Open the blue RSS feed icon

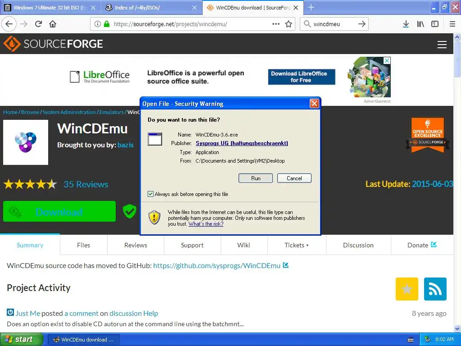click(x=435, y=289)
